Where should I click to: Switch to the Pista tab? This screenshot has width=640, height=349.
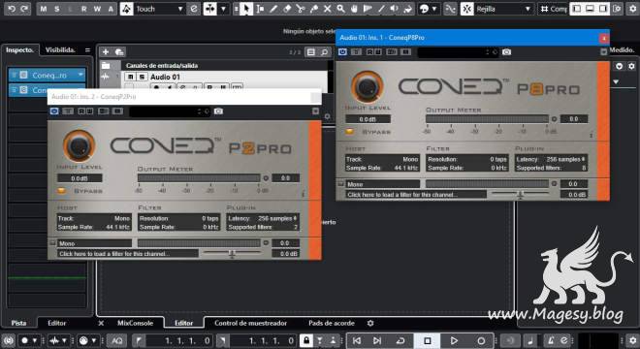(18, 323)
